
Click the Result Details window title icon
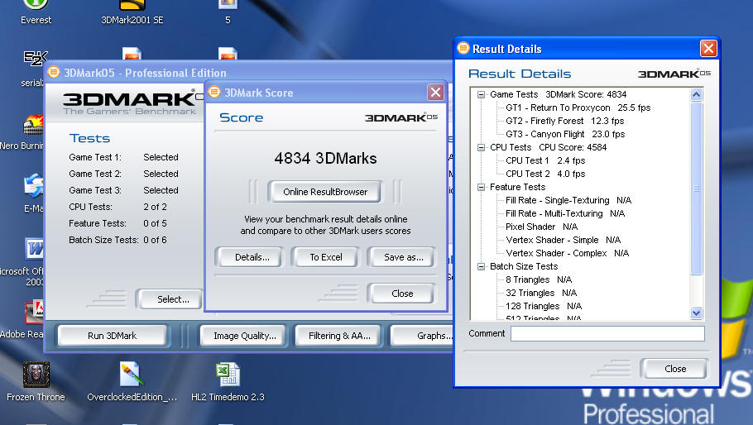[463, 48]
